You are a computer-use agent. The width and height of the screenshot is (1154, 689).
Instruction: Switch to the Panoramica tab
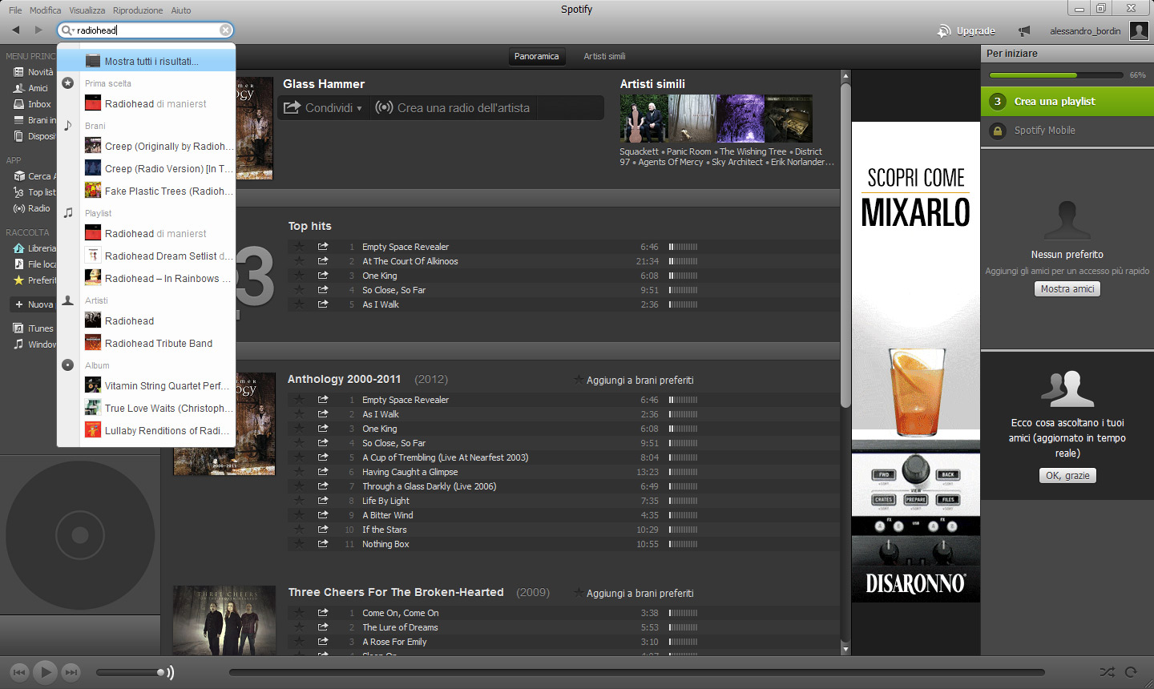tap(537, 56)
